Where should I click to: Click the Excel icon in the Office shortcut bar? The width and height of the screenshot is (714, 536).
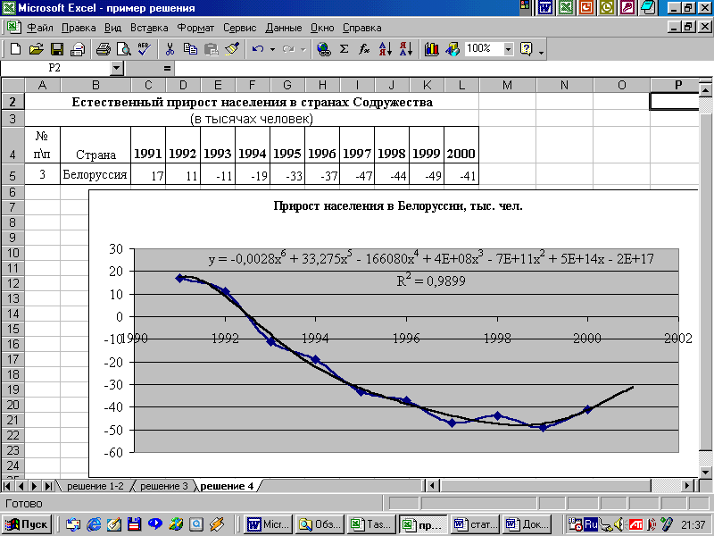(x=566, y=8)
